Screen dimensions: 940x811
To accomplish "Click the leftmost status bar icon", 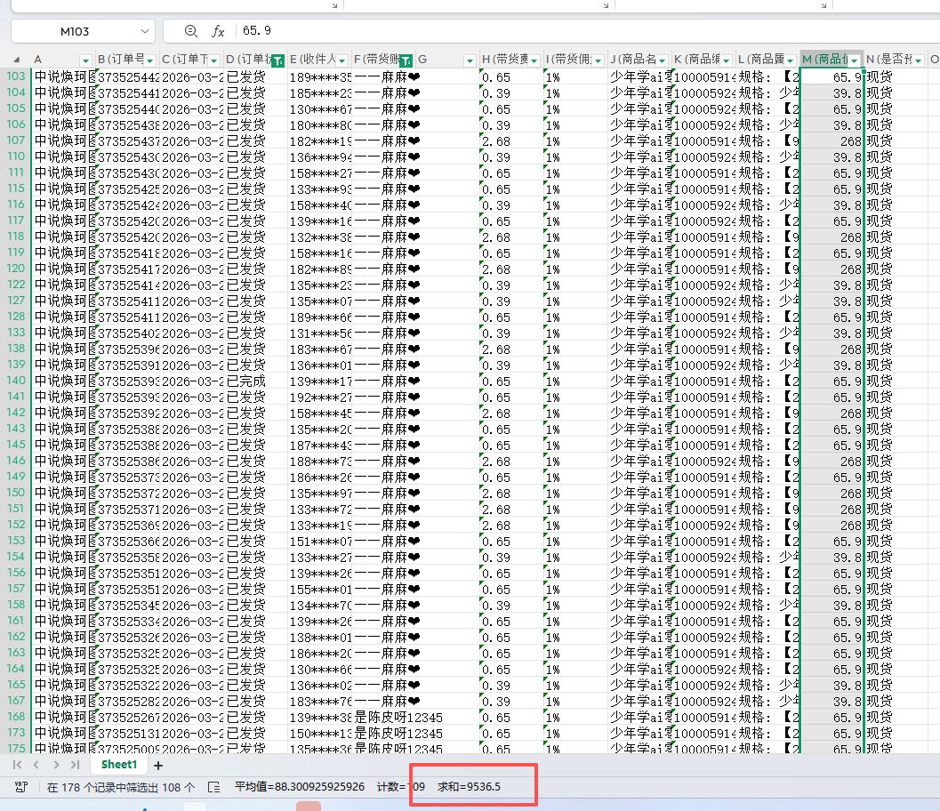I will [21, 787].
